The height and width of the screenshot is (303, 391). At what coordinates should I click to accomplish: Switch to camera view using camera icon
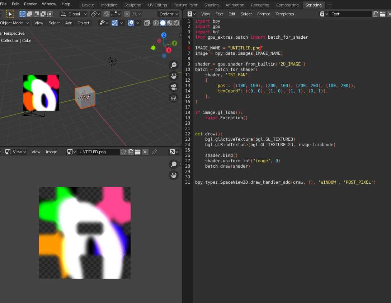tap(174, 87)
